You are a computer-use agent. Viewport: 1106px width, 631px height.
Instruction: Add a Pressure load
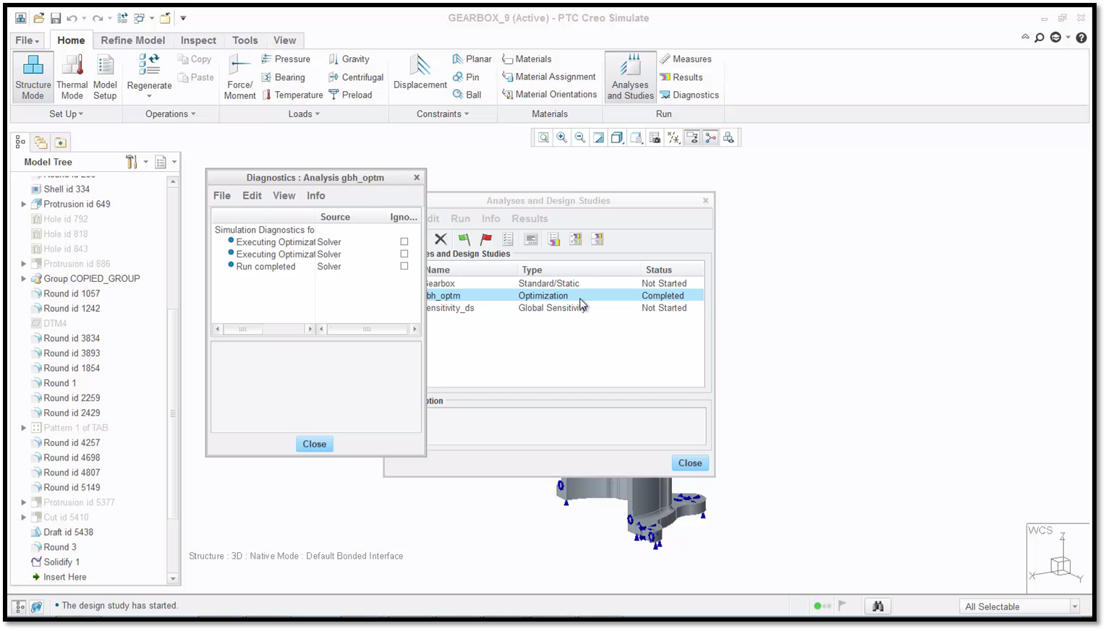pyautogui.click(x=286, y=59)
